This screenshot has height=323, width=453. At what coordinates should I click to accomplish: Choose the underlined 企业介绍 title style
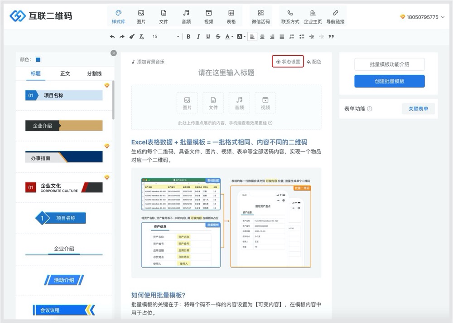click(x=64, y=250)
